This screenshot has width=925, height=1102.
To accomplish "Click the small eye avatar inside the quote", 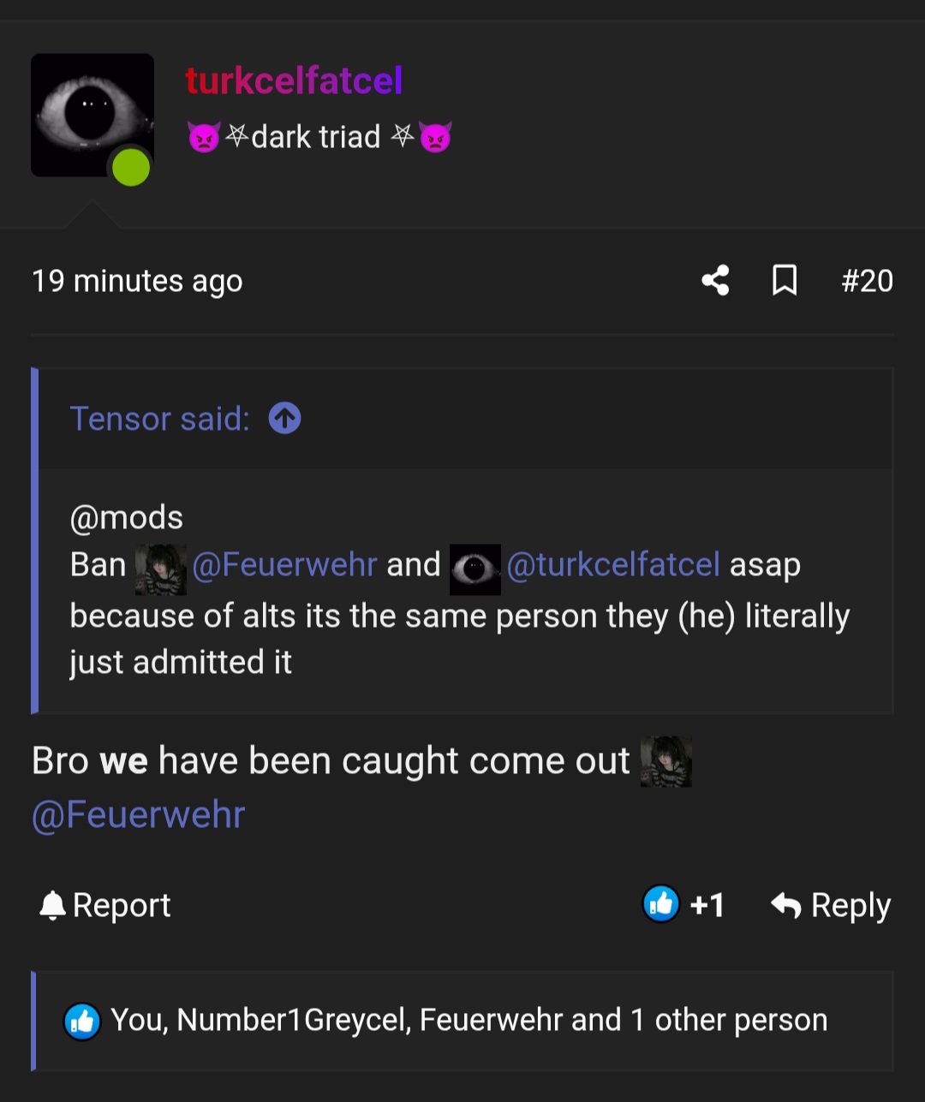I will tap(475, 569).
